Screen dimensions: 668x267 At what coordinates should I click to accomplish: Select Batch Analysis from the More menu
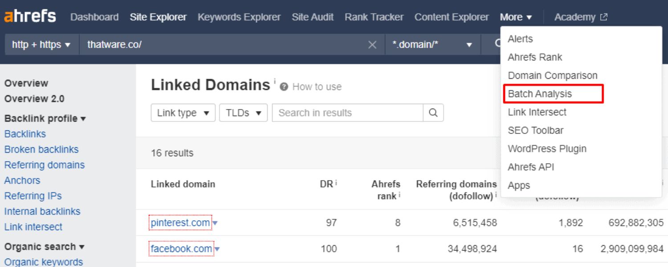(540, 94)
